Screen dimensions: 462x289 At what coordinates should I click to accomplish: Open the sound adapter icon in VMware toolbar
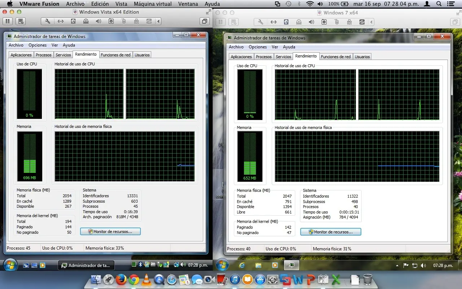98,21
